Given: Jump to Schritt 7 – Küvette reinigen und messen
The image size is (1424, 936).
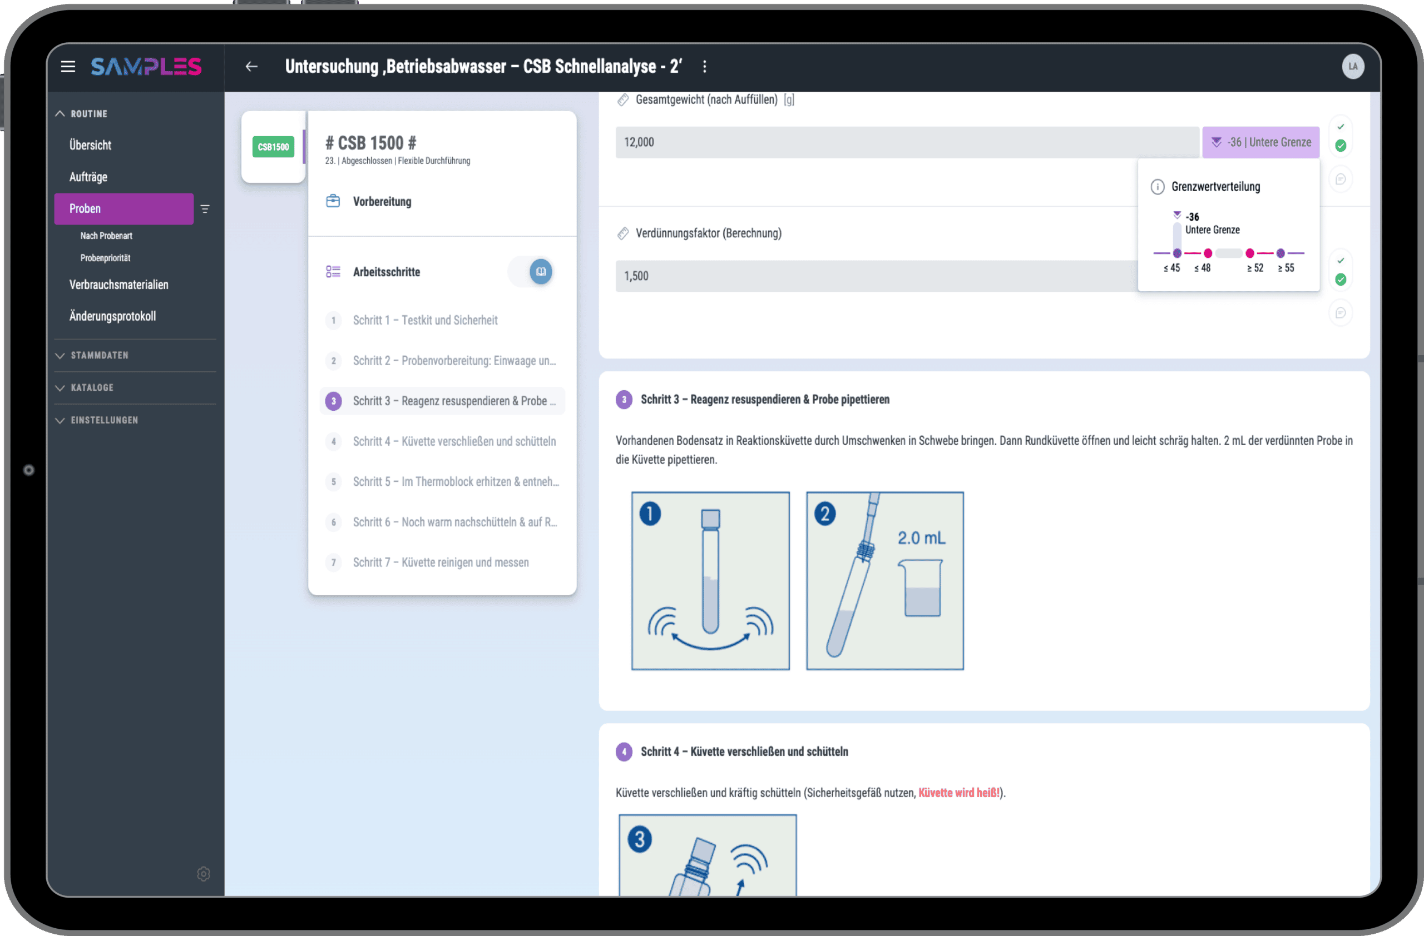Looking at the screenshot, I should point(442,562).
